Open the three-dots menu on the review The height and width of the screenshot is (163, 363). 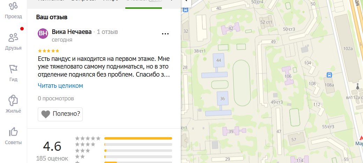(x=165, y=34)
